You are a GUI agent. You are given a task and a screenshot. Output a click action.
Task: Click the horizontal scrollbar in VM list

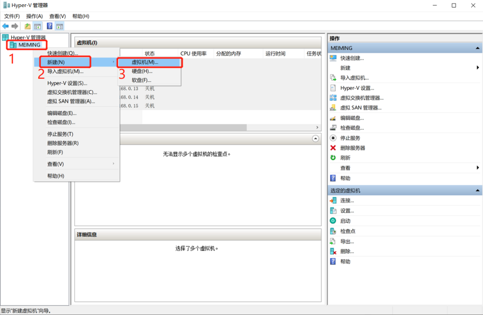[183, 127]
